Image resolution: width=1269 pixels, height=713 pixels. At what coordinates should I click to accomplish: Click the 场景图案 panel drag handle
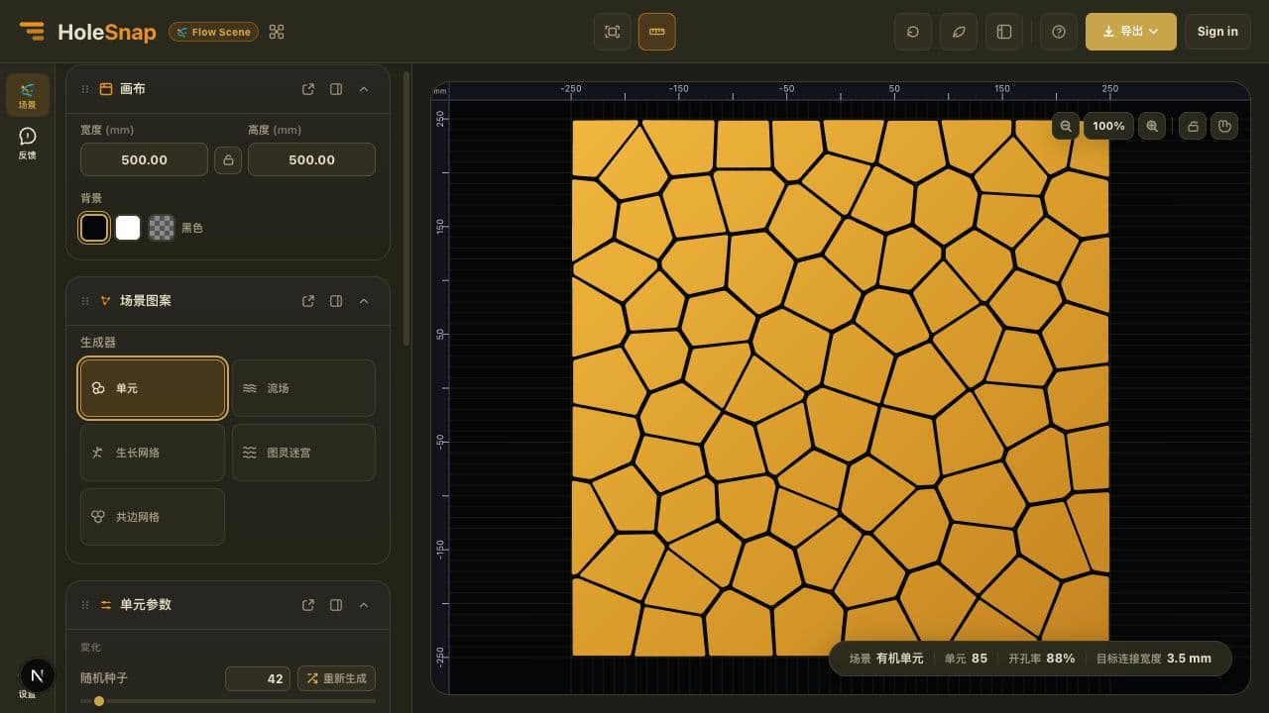pos(85,301)
